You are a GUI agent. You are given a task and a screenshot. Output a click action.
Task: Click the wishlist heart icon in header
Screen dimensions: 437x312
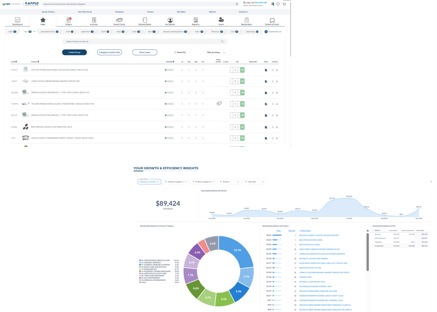coord(278,4)
